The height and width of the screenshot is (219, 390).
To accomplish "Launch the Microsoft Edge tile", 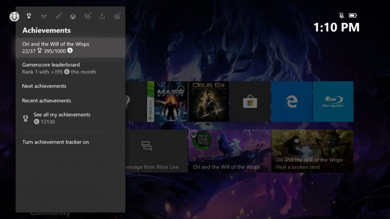I will point(292,102).
